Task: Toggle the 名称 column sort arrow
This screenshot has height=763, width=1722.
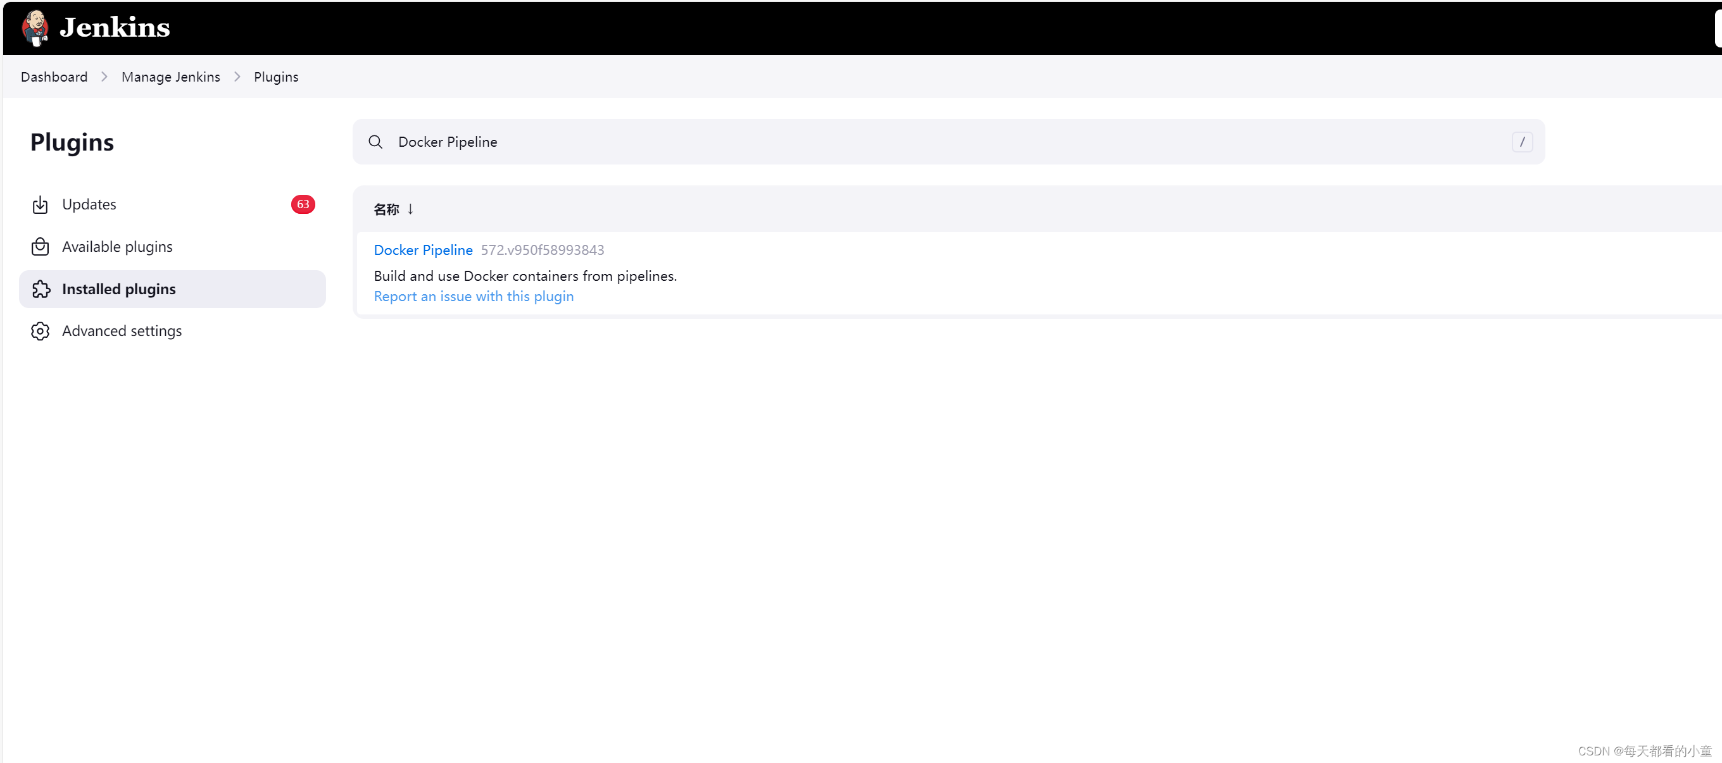Action: pos(410,209)
